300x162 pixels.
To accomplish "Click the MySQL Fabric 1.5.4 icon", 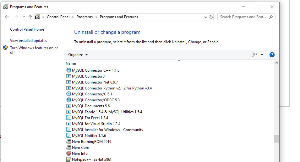I will (x=69, y=112).
